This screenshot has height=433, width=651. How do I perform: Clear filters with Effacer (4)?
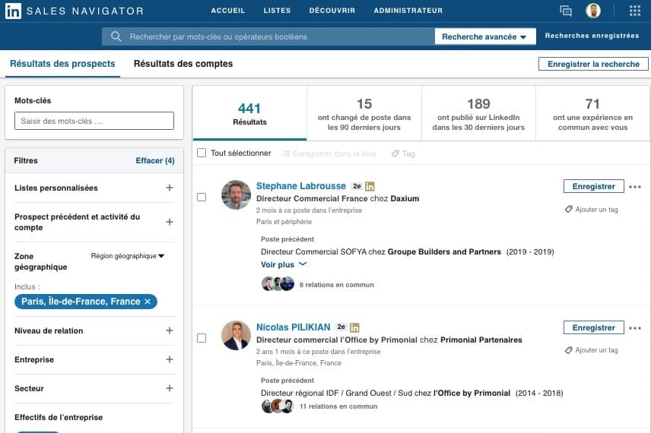point(155,160)
